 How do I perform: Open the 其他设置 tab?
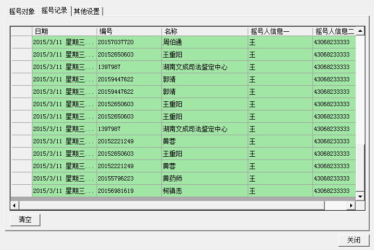[87, 11]
